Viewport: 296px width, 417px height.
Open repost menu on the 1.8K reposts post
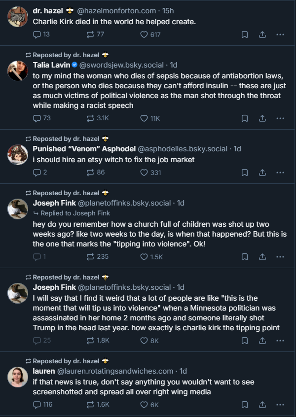91,341
